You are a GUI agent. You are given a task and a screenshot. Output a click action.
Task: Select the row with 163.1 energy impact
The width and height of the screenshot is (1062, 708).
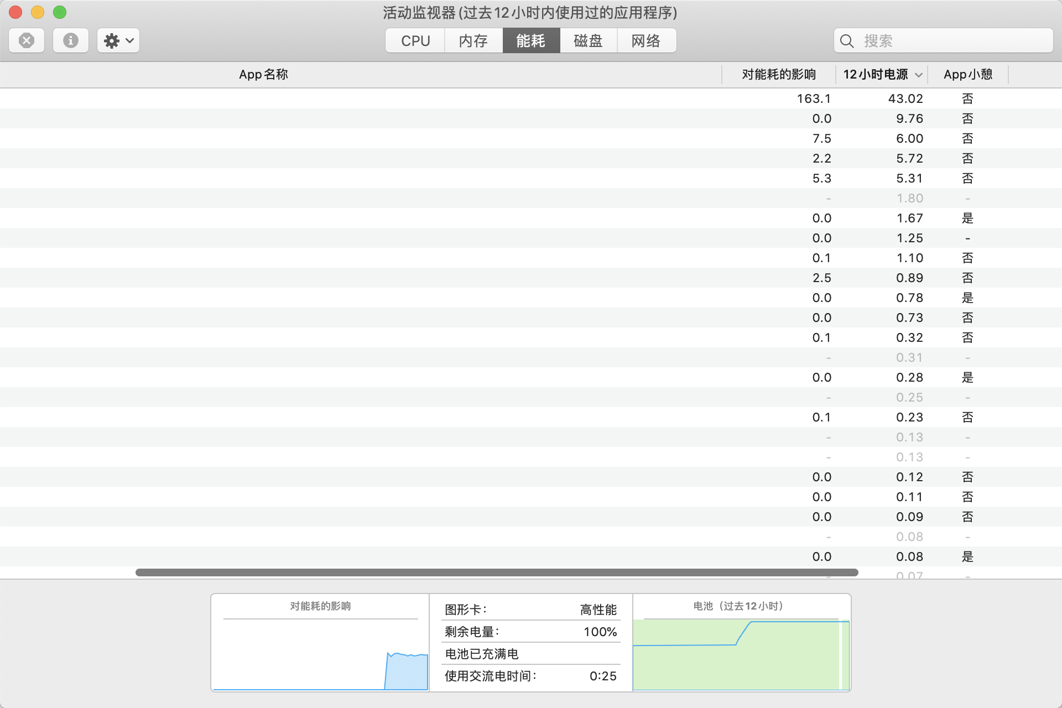498,98
